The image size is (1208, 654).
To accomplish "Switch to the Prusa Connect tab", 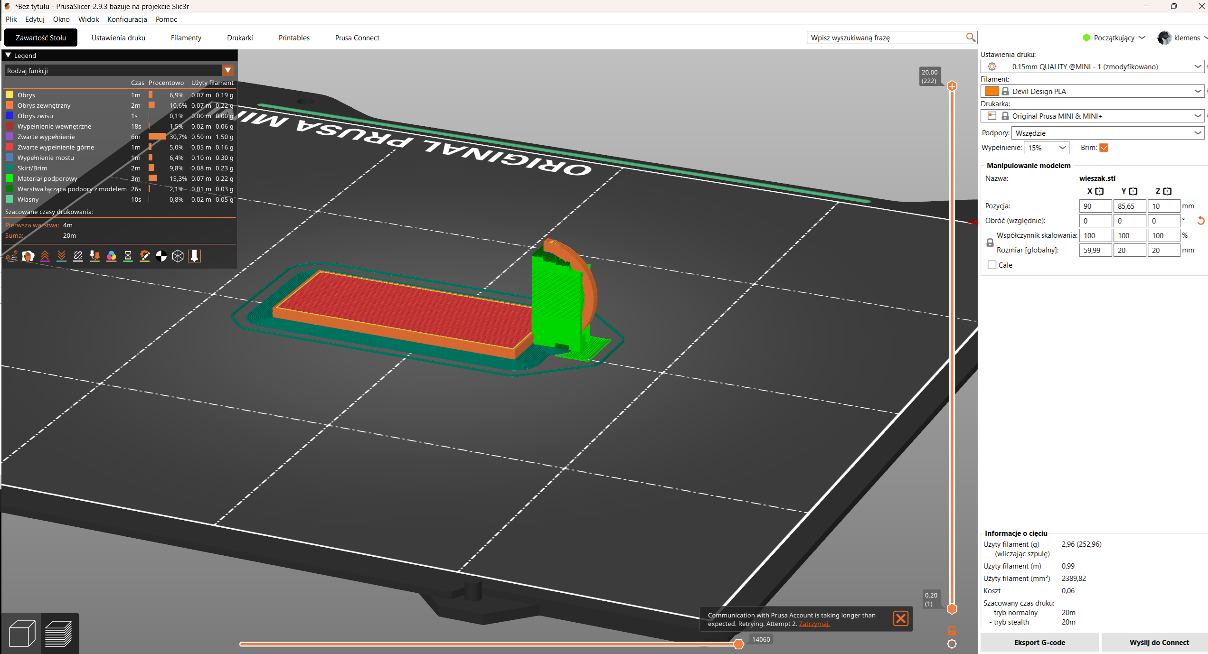I will coord(357,37).
